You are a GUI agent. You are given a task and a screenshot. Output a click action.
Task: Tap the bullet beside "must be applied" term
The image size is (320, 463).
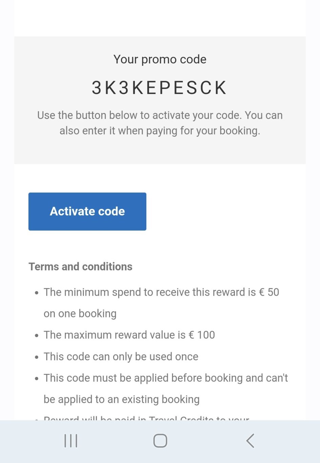pyautogui.click(x=37, y=378)
